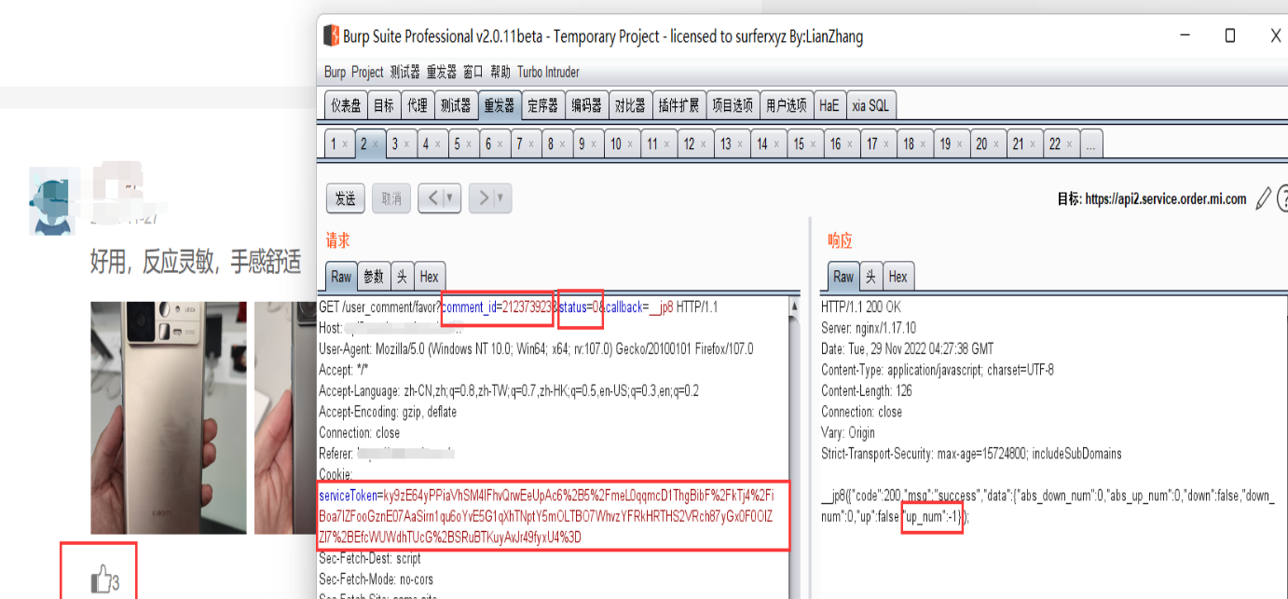Open help via the question mark icon
This screenshot has width=1288, height=599.
(1282, 198)
